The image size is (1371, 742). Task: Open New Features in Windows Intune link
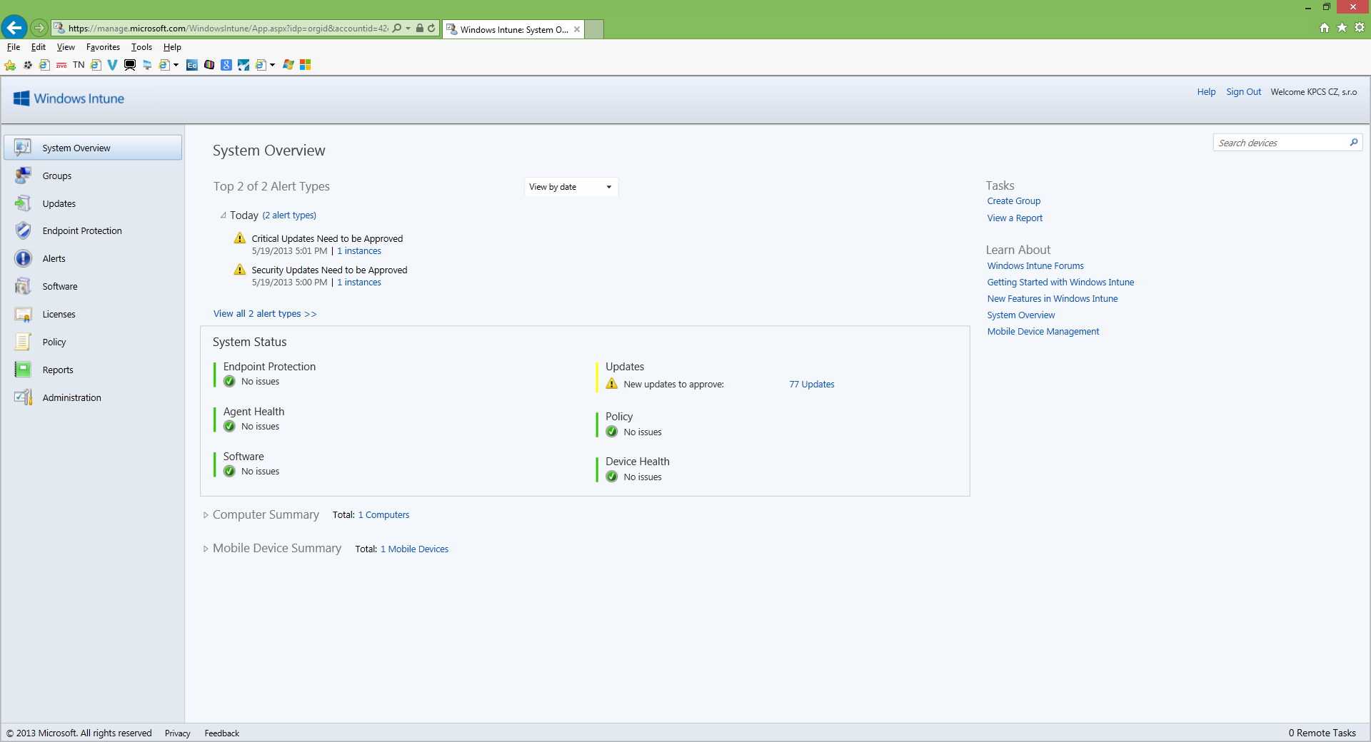tap(1052, 299)
